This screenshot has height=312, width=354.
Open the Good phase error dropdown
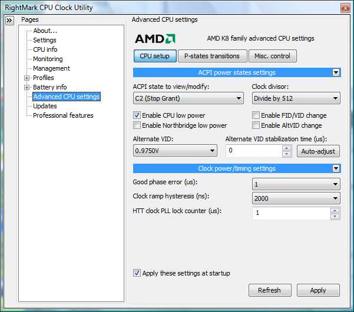point(296,184)
